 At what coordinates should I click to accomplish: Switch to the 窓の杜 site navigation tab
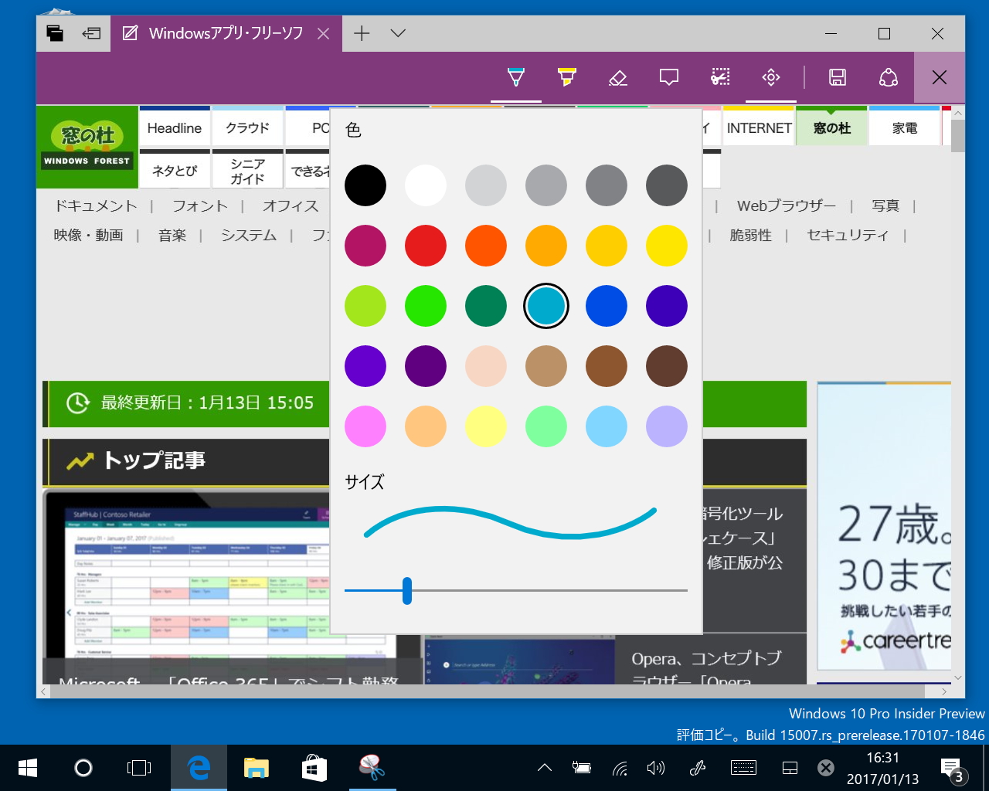831,127
